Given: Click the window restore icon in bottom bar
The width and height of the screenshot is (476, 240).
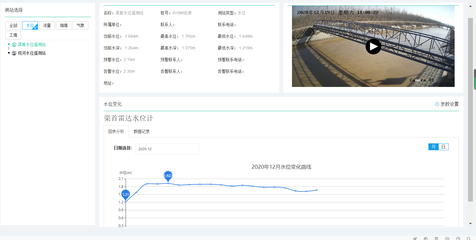Looking at the screenshot, I should click(458, 238).
